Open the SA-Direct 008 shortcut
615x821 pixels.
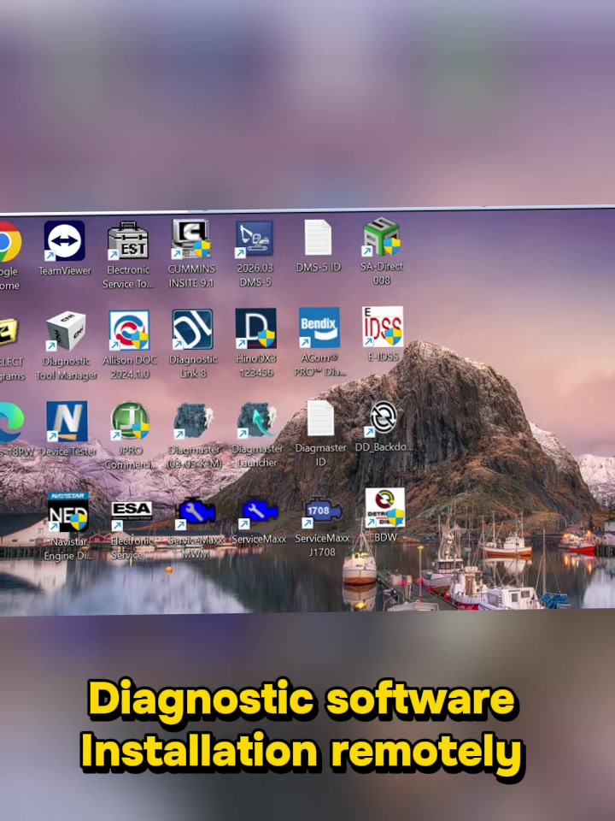[382, 237]
